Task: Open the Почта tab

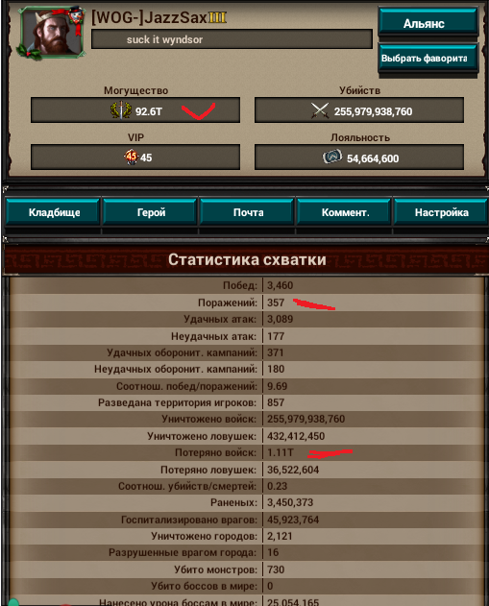Action: pyautogui.click(x=248, y=212)
